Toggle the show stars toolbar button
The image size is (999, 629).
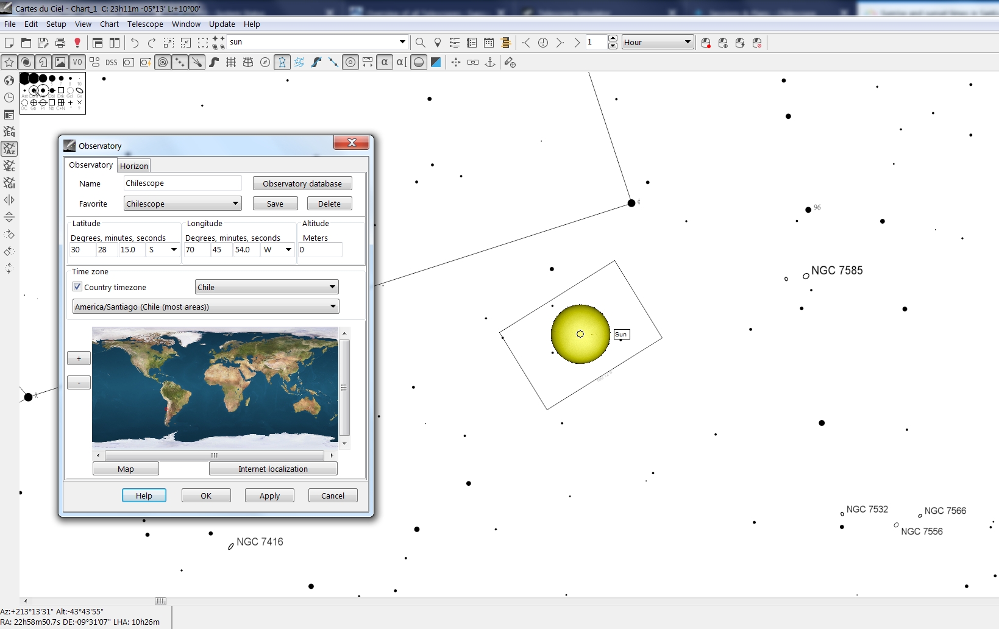tap(9, 62)
